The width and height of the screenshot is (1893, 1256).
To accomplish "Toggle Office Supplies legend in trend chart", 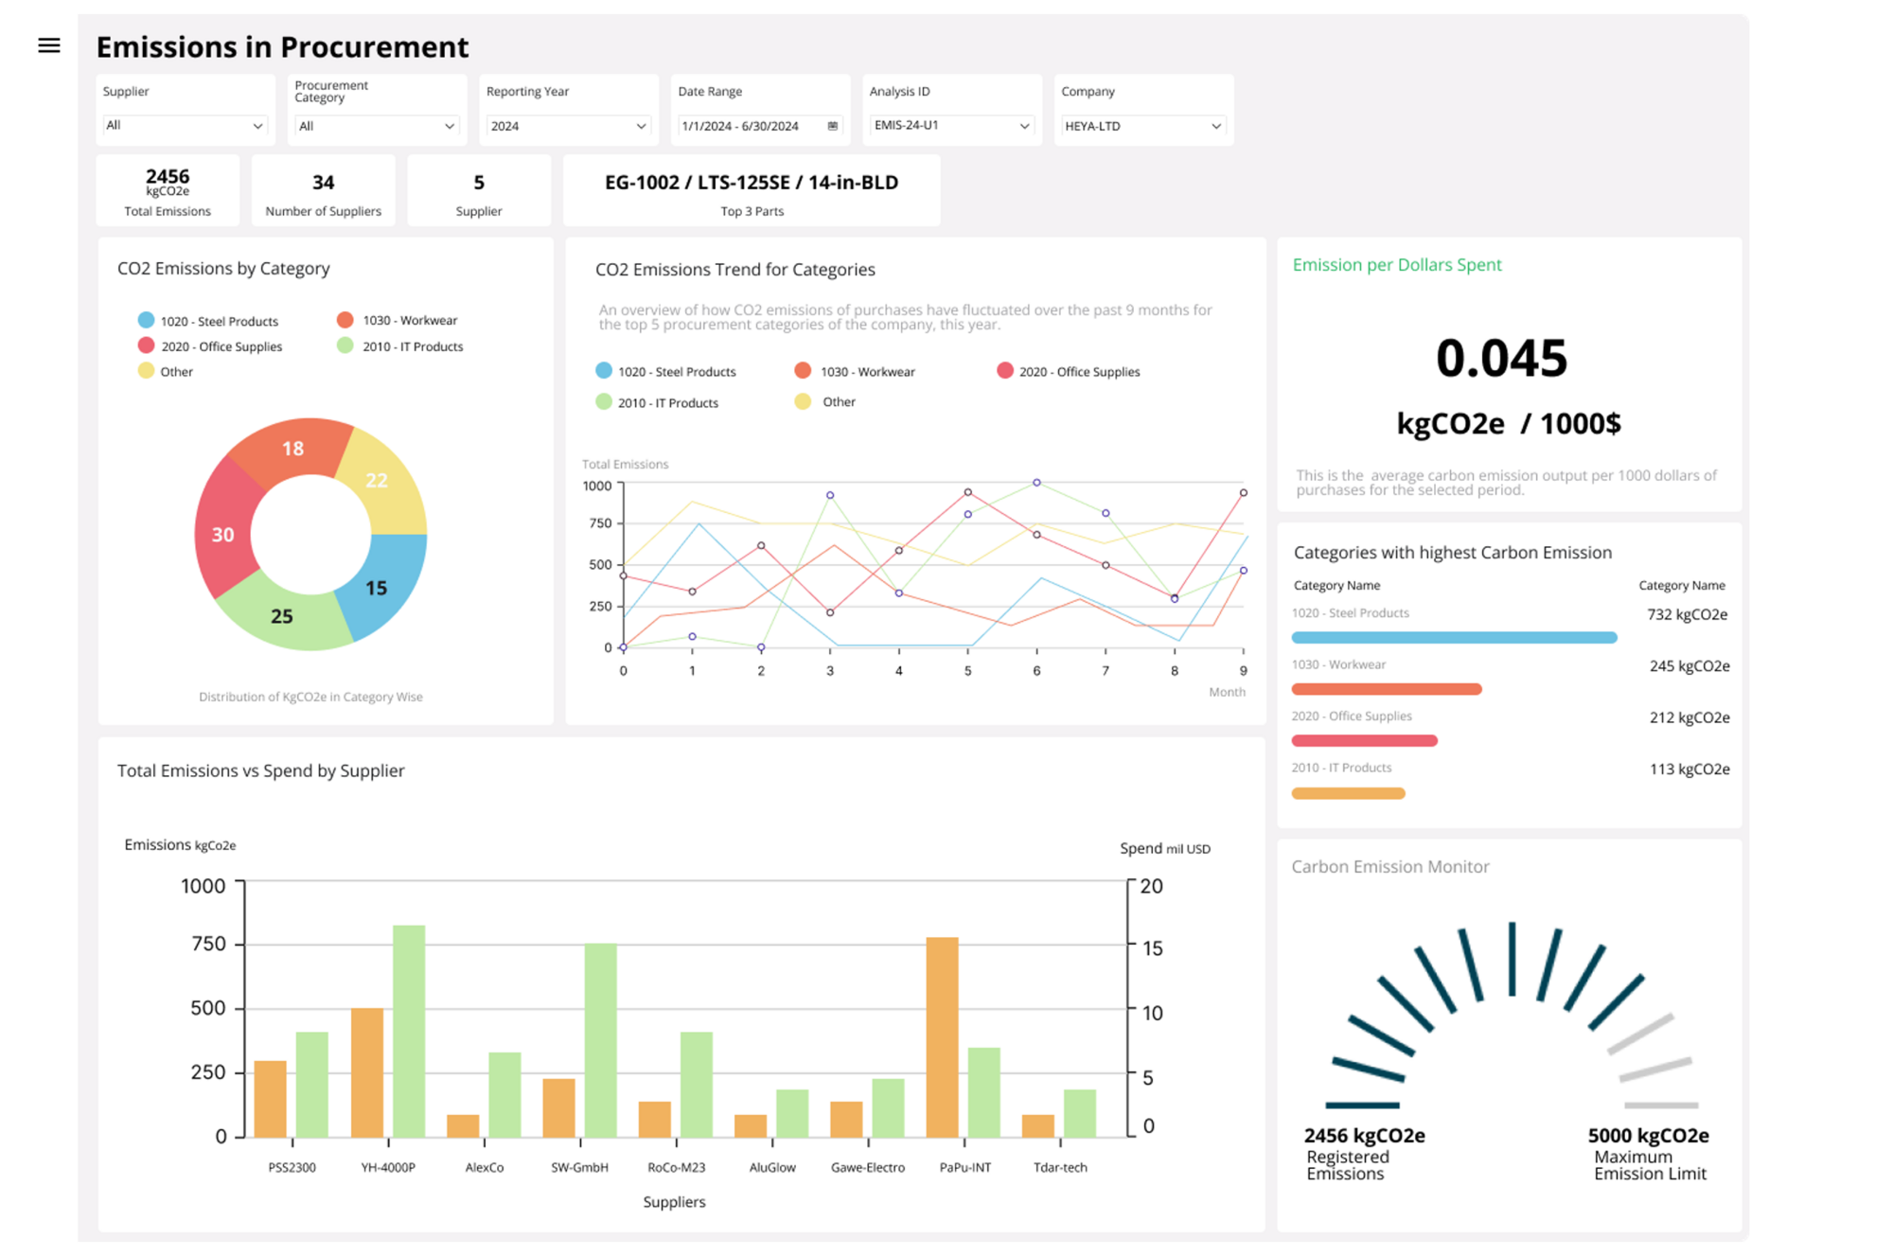I will pyautogui.click(x=1078, y=371).
